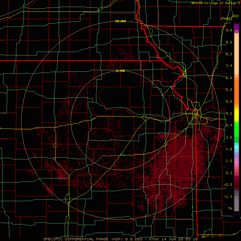Click the 1.8 value on the scale
This screenshot has height=241, width=241.
click(x=229, y=149)
